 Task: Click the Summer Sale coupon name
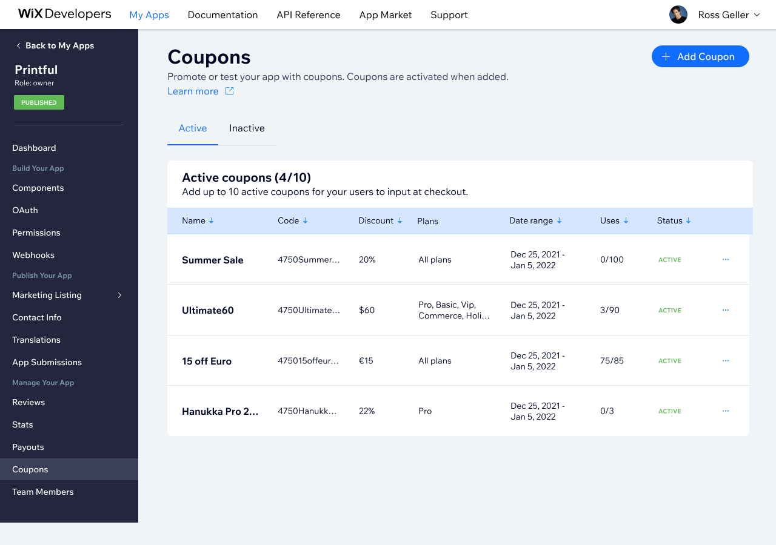[213, 260]
